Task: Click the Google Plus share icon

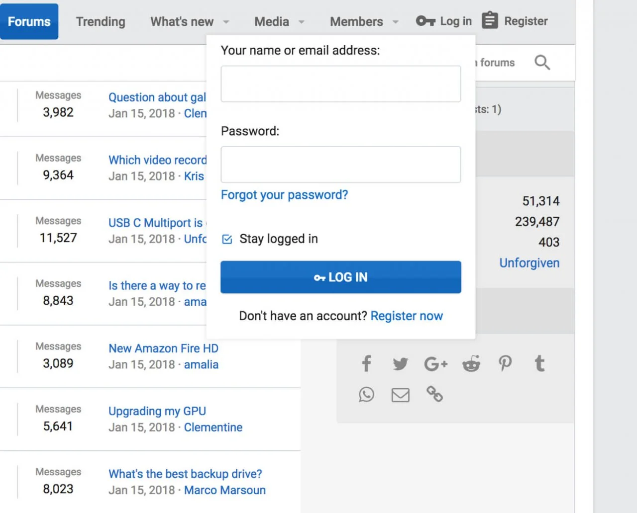Action: [435, 363]
